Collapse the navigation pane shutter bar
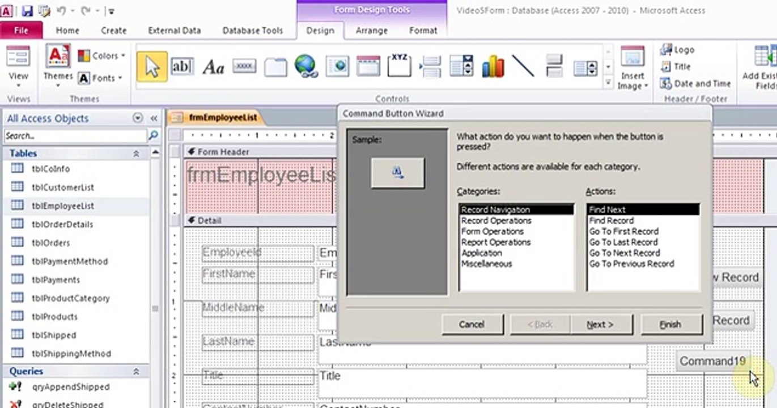 point(154,118)
